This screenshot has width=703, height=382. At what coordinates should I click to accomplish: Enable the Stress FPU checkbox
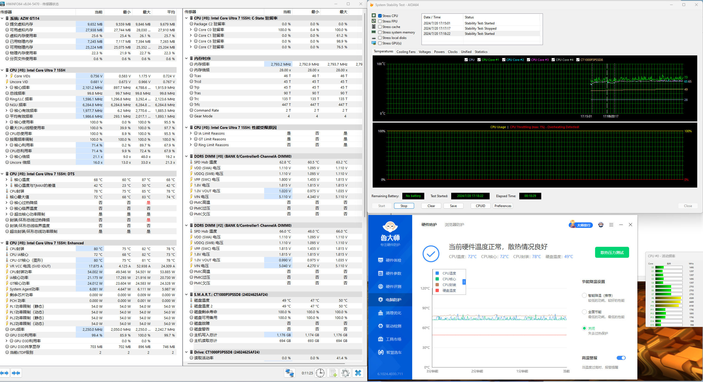[x=380, y=21]
